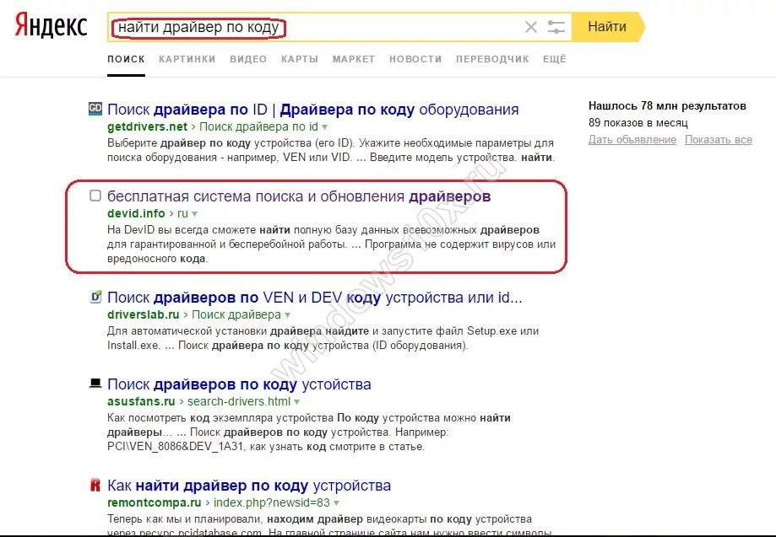Open 'бесплатная система поиска и обновления драйверов' result

point(299,196)
